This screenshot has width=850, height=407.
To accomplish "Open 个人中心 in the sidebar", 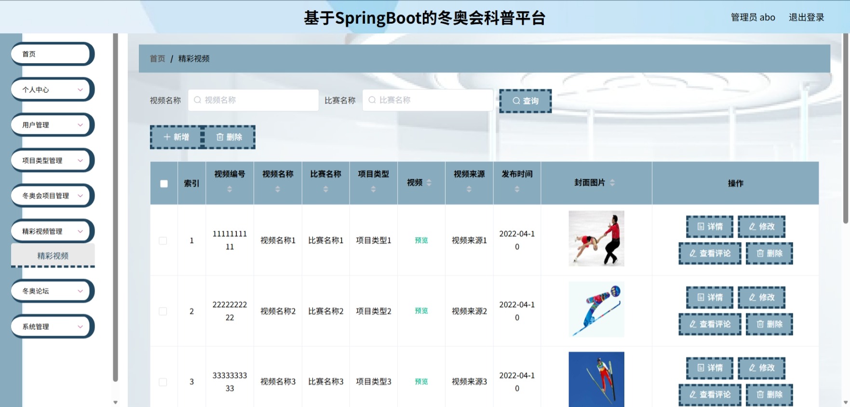I will tap(53, 90).
